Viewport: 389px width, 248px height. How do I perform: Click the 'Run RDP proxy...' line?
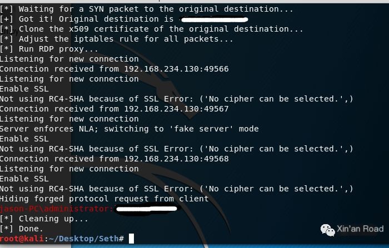[x=49, y=49]
